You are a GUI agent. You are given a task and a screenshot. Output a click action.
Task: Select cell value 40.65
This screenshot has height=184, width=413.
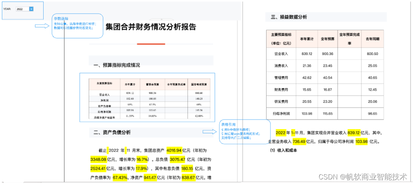(372, 77)
